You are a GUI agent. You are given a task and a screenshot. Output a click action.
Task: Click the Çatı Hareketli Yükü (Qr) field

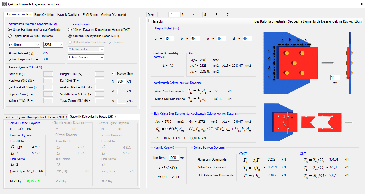48,87
